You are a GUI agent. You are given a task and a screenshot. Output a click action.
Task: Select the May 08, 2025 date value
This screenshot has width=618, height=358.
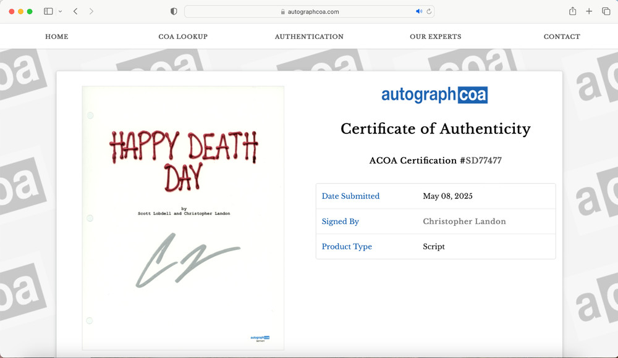pos(447,196)
